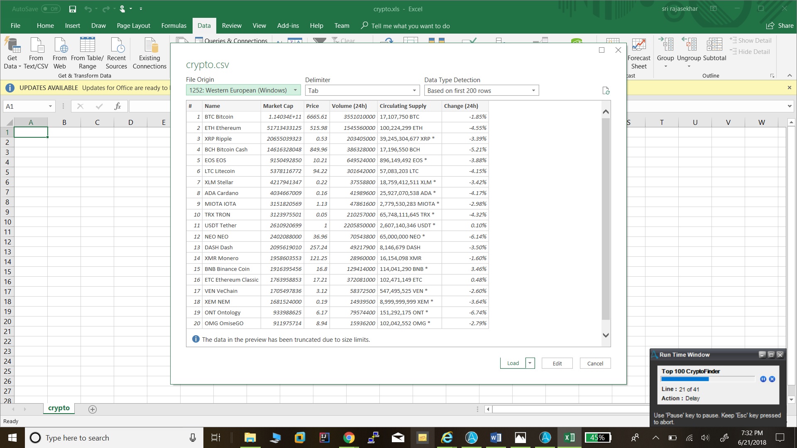Switch to the Formulas ribbon tab
The image size is (797, 448).
point(174,26)
